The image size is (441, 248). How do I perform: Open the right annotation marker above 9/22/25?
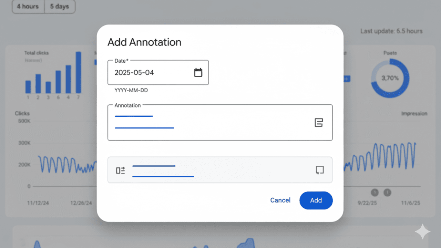pyautogui.click(x=388, y=193)
